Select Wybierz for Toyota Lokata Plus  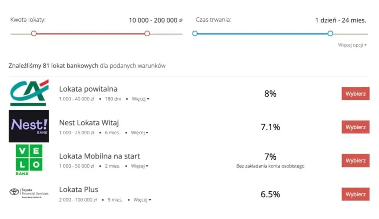click(355, 194)
